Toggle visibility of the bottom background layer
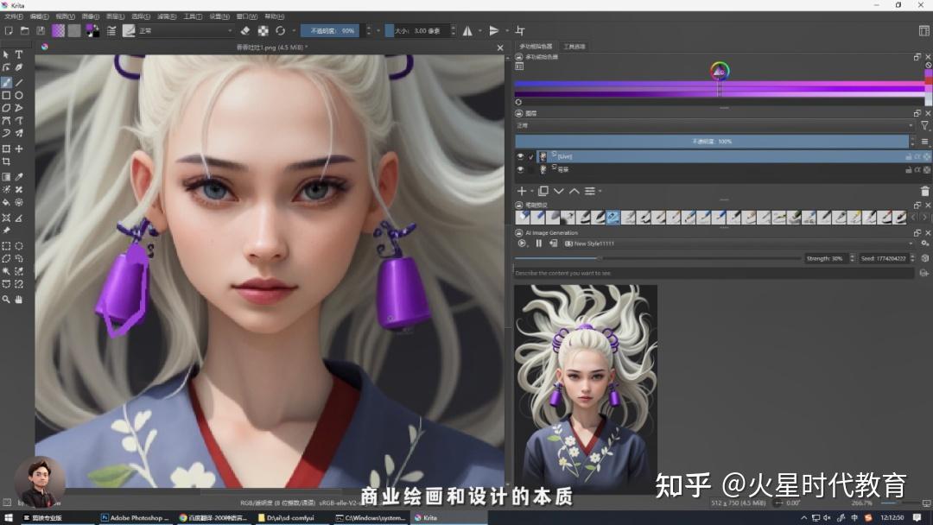 [520, 170]
